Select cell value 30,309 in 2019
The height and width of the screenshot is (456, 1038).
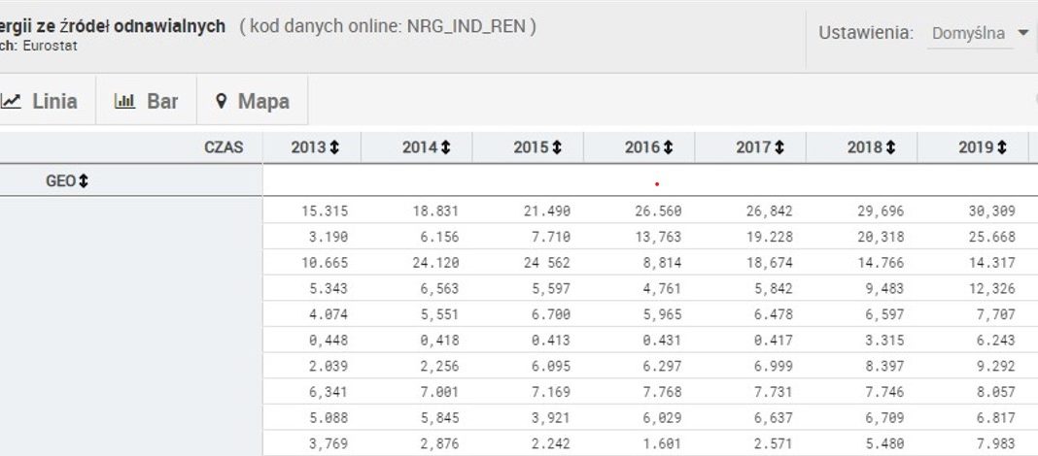pos(991,211)
